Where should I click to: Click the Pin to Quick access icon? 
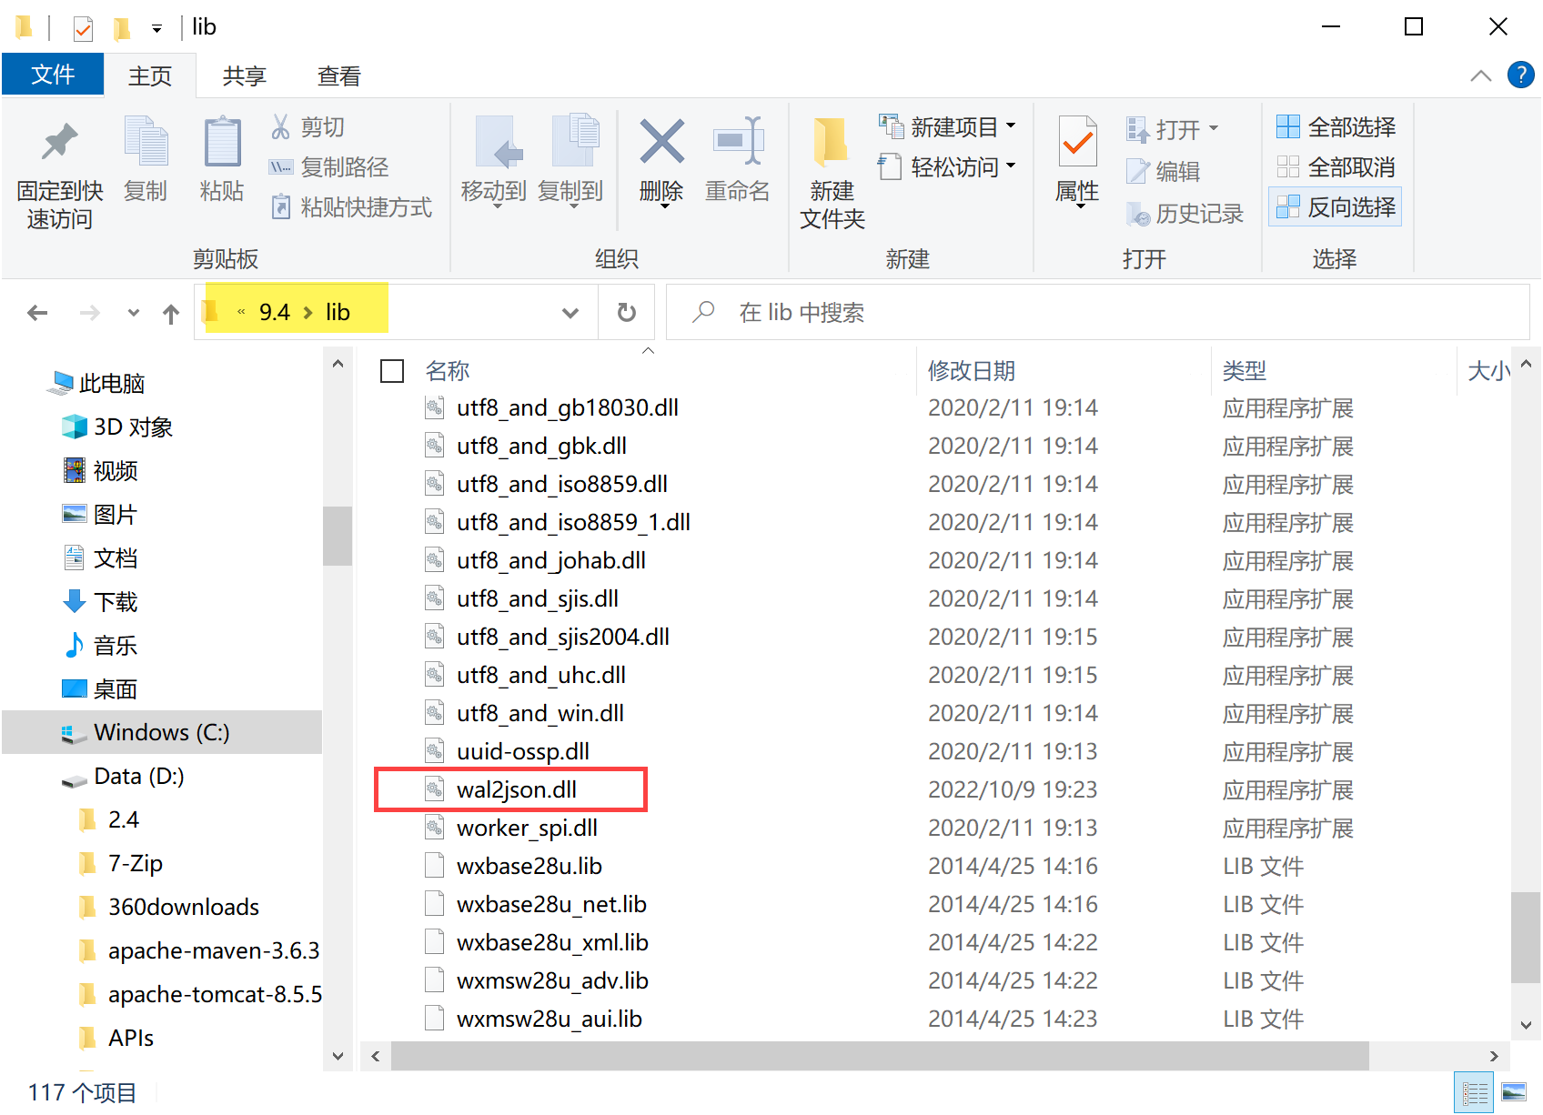coord(60,142)
